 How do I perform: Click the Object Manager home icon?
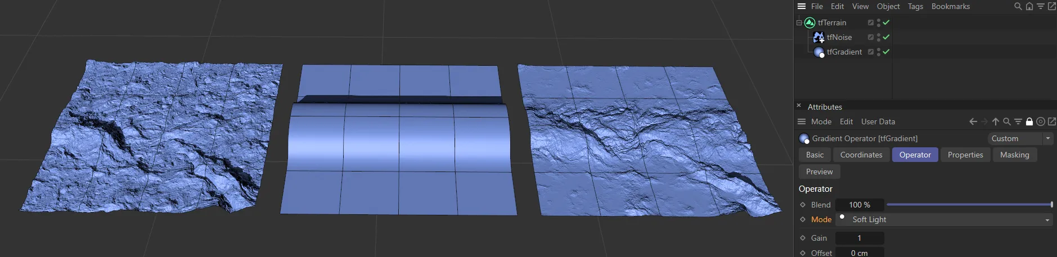point(1029,6)
